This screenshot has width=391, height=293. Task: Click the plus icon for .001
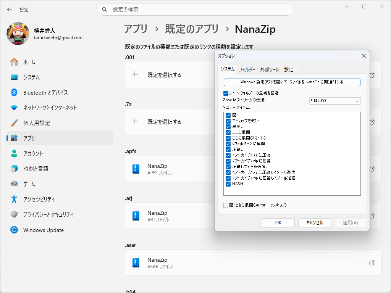point(135,74)
